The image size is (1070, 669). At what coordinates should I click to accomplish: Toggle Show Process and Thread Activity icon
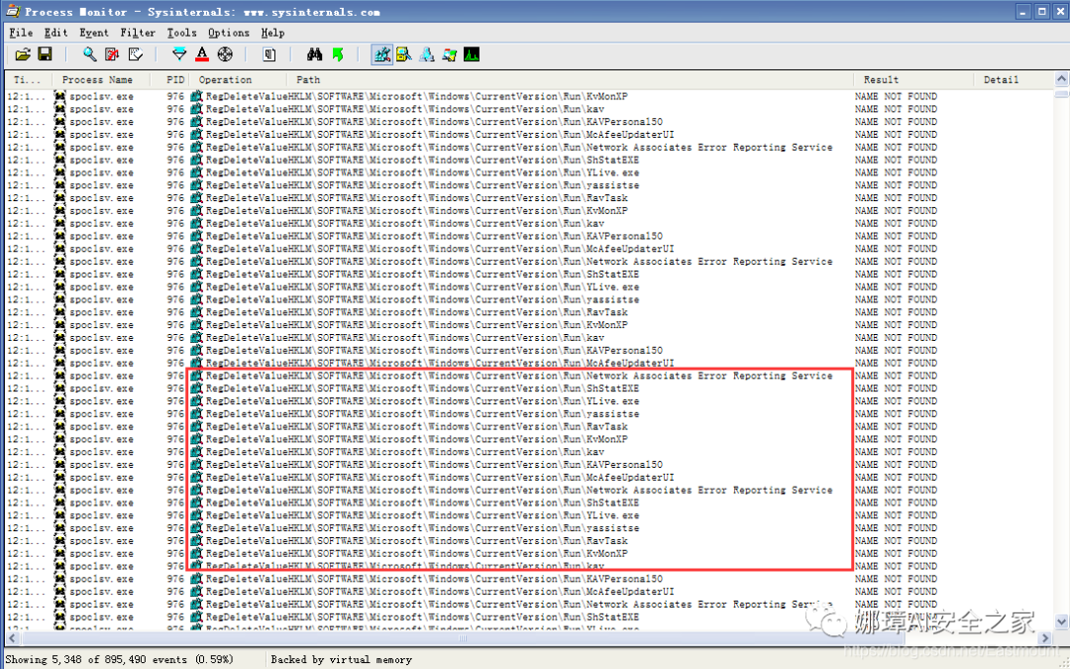click(449, 55)
